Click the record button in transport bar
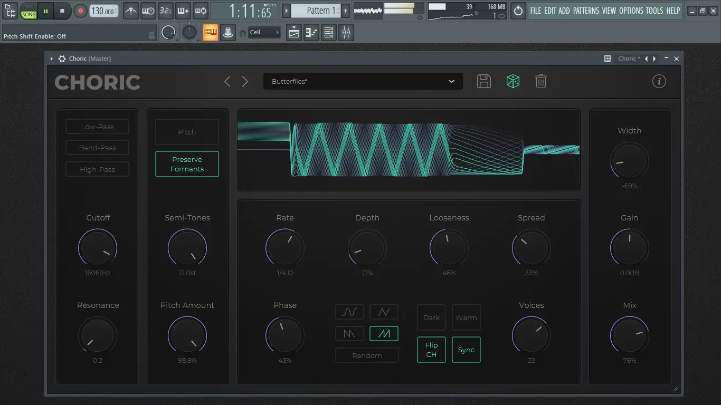The height and width of the screenshot is (405, 721). coord(80,11)
